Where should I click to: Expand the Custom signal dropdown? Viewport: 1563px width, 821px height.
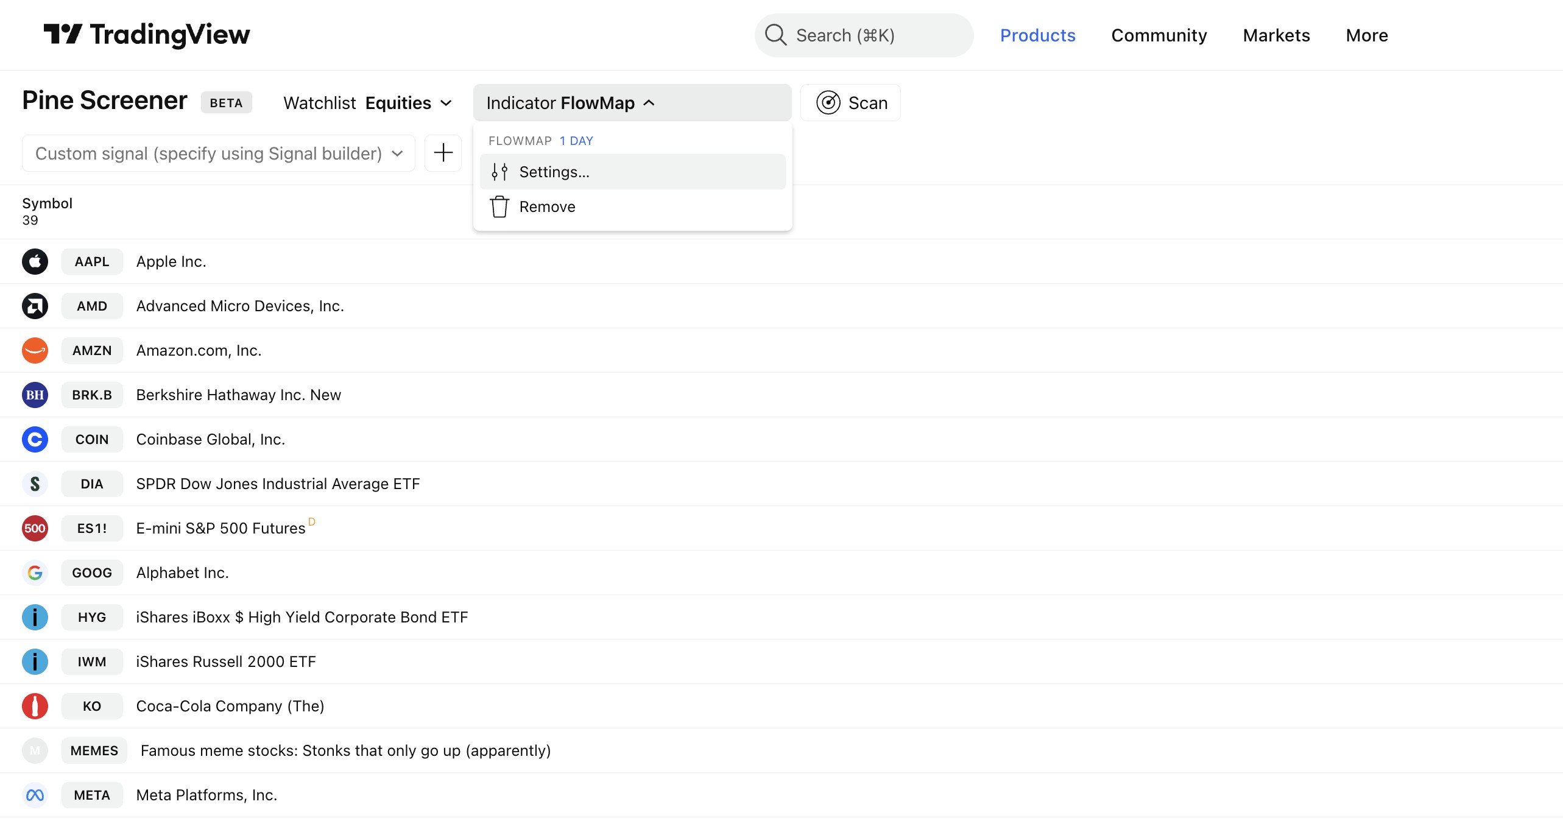218,153
